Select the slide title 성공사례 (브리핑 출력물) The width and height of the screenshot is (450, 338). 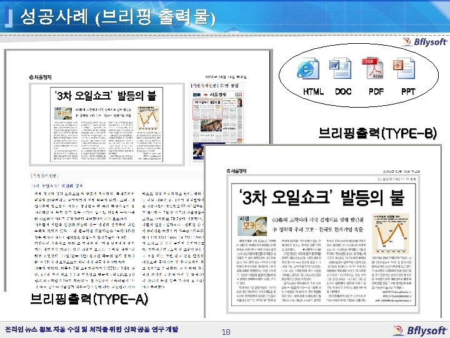coord(118,16)
